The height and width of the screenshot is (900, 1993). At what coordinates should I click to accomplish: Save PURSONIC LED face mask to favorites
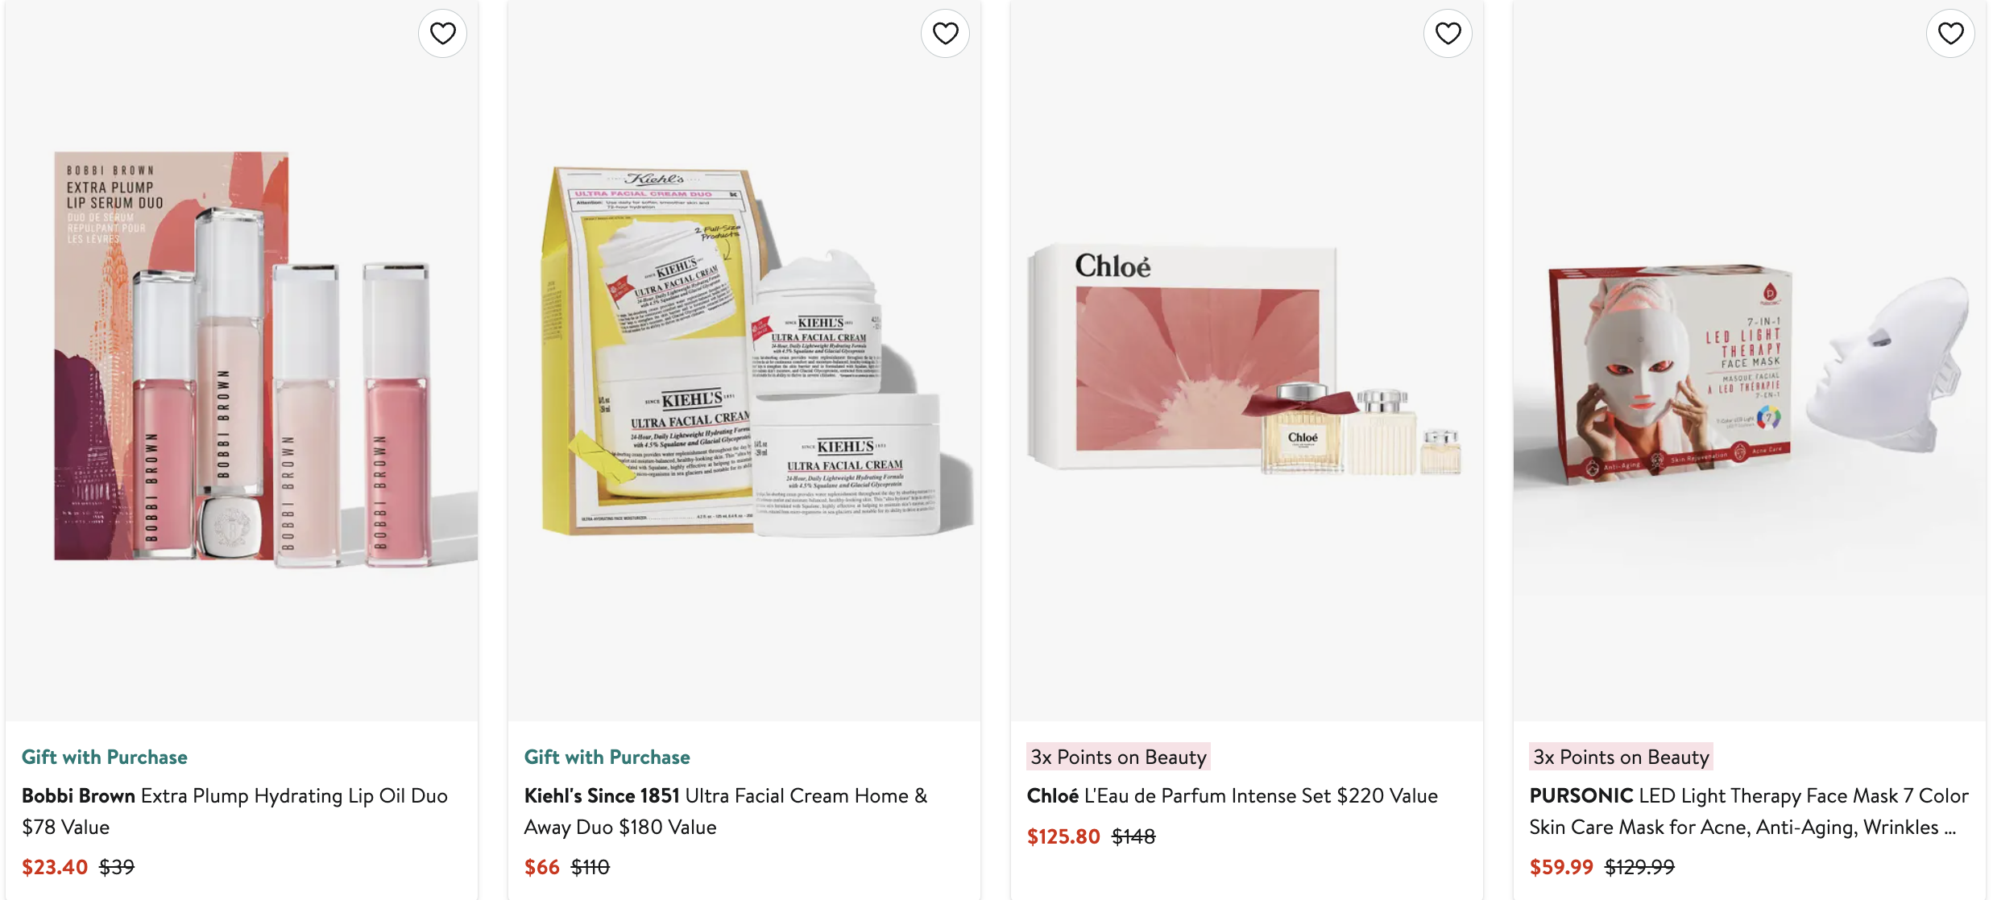1950,33
